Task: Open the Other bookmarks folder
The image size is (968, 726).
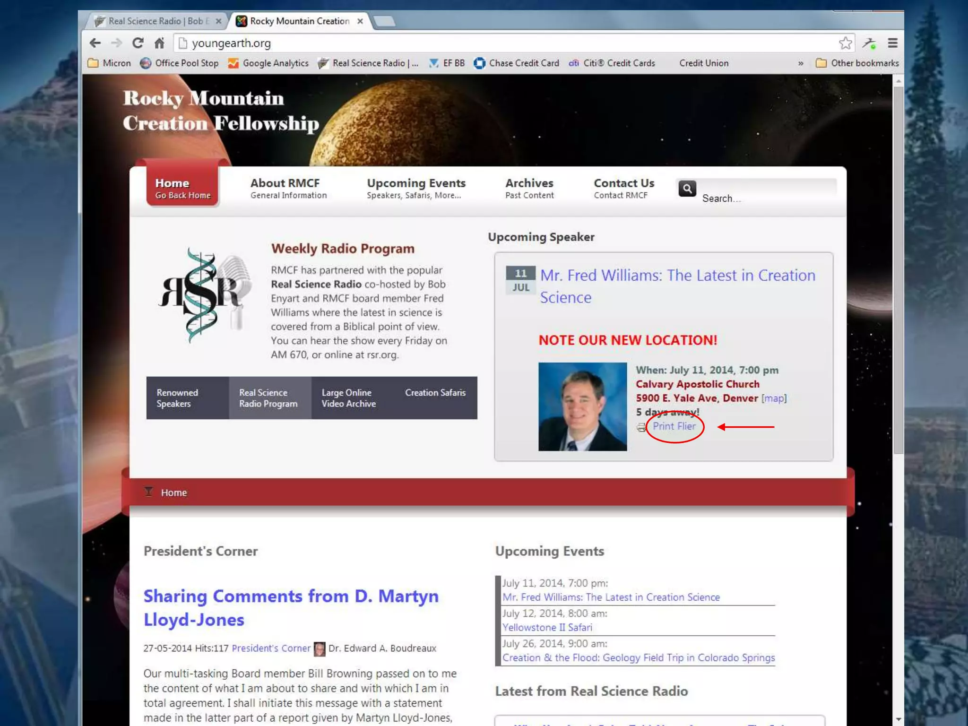Action: tap(857, 63)
